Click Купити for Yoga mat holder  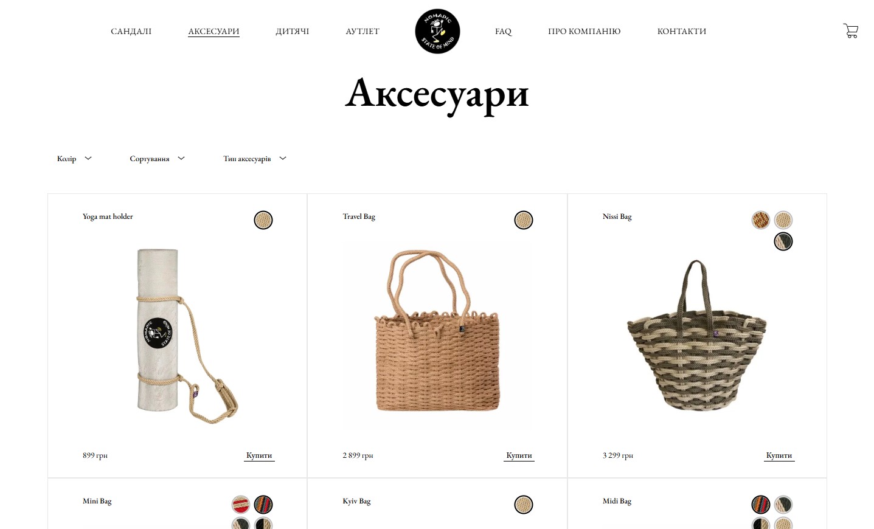point(259,455)
